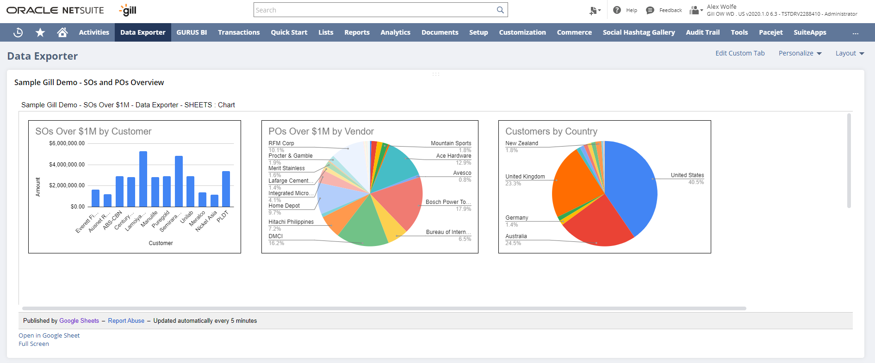Click the 'Germany' country label
This screenshot has width=875, height=363.
pos(516,218)
